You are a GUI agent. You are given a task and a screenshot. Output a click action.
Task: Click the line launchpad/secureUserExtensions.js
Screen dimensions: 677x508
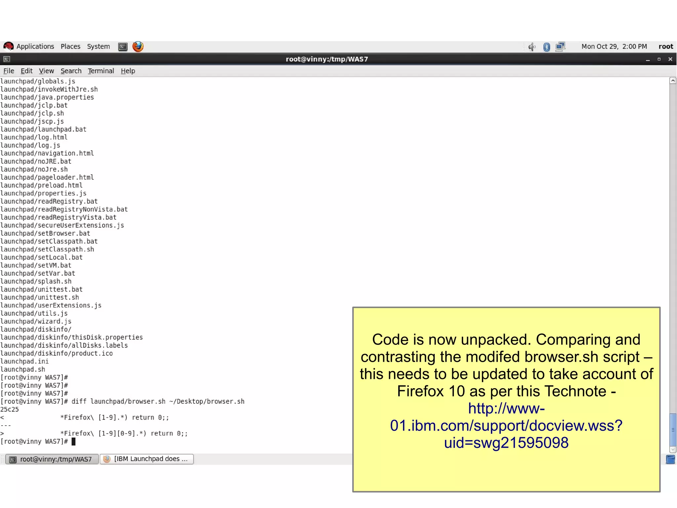click(x=62, y=225)
